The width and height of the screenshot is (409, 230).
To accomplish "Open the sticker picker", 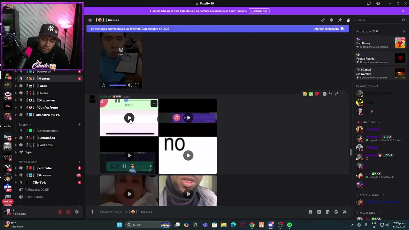I will [328, 212].
